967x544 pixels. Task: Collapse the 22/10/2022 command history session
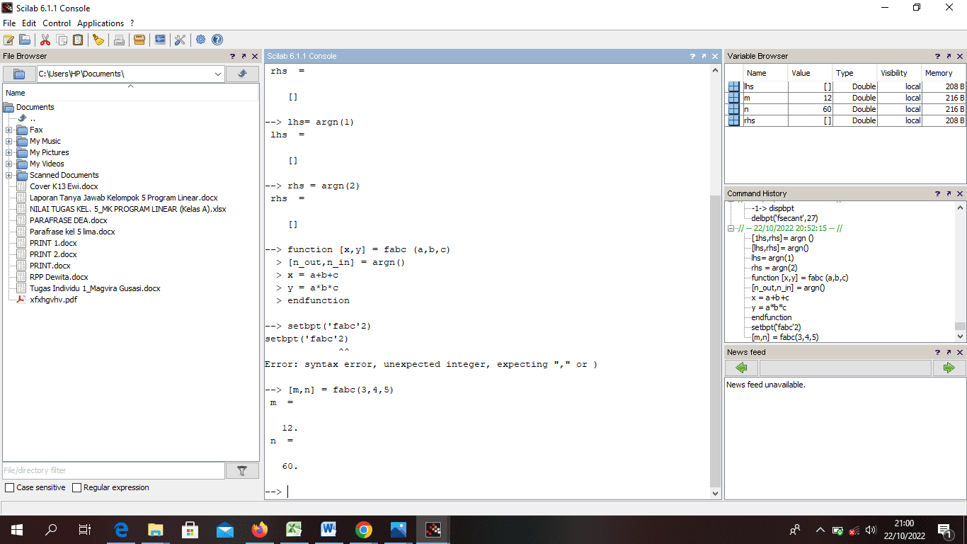tap(731, 228)
